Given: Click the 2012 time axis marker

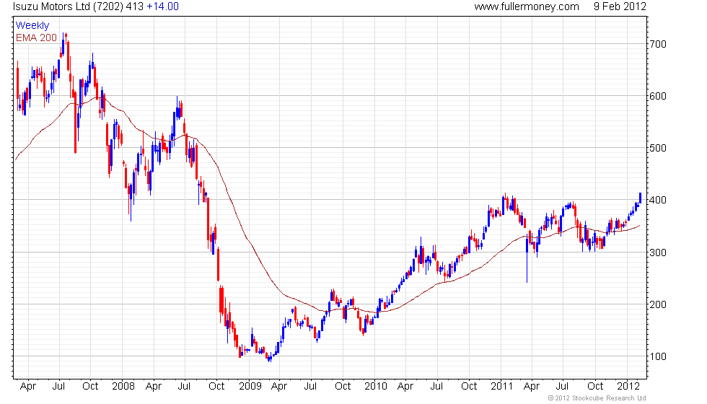Looking at the screenshot, I should (628, 387).
